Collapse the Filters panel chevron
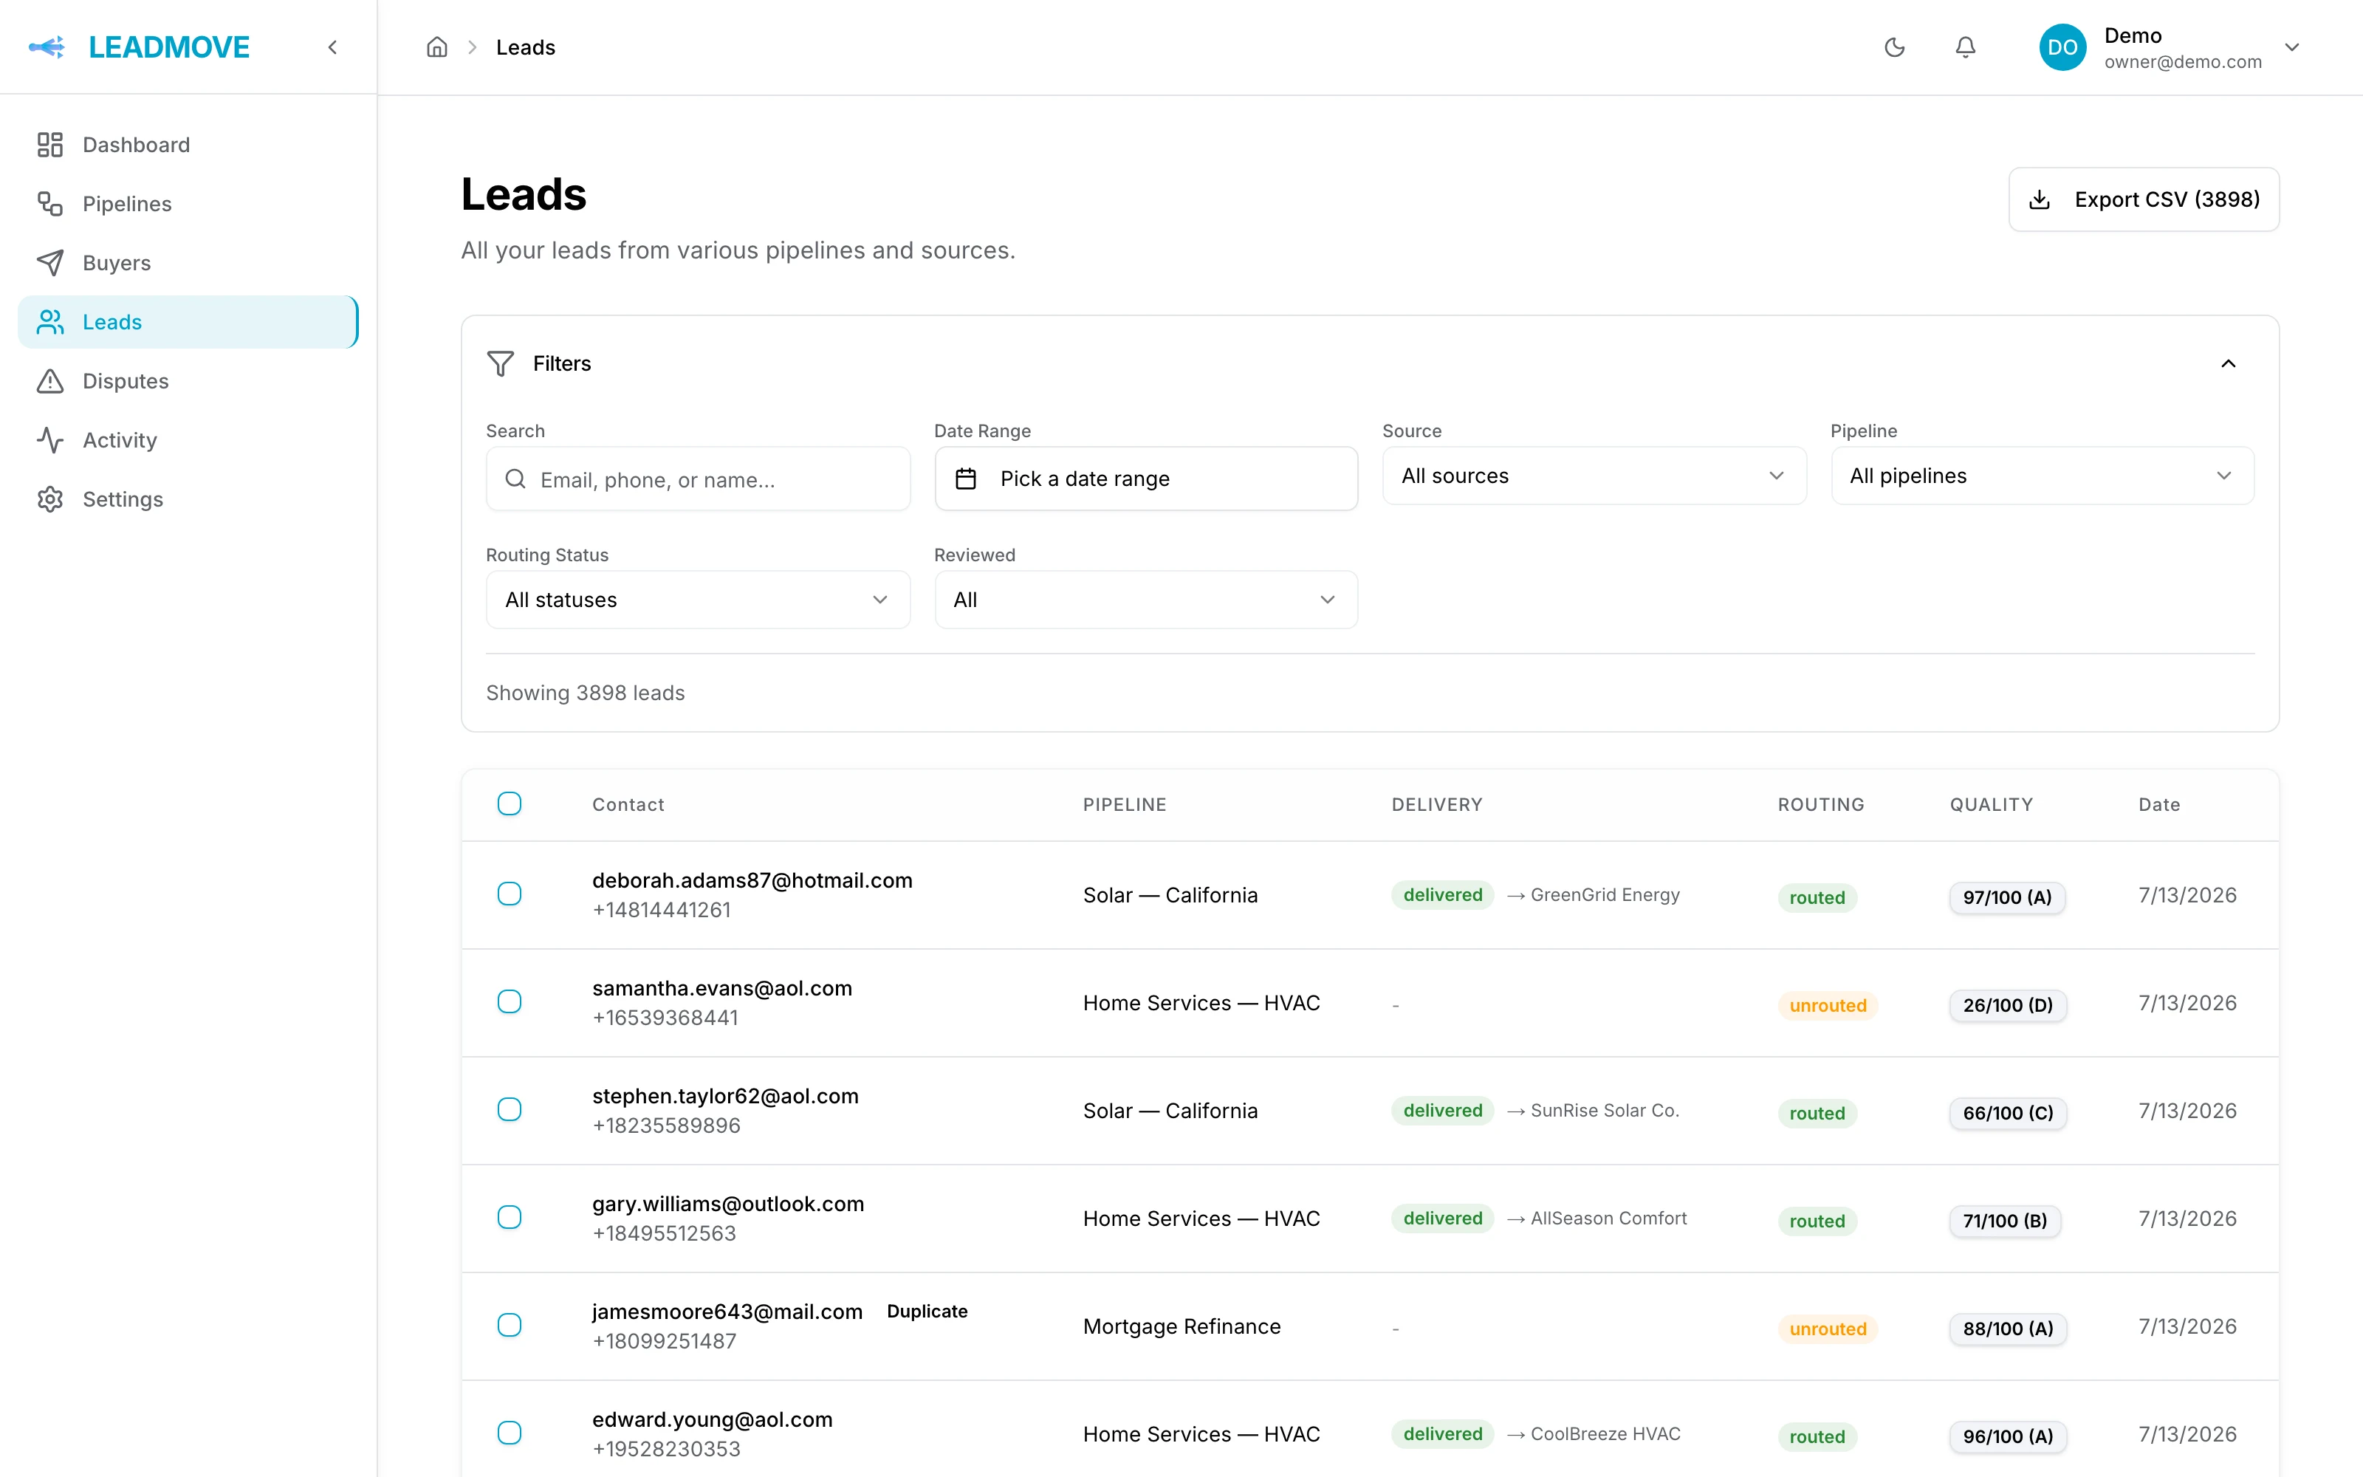Viewport: 2363px width, 1477px height. click(x=2229, y=363)
